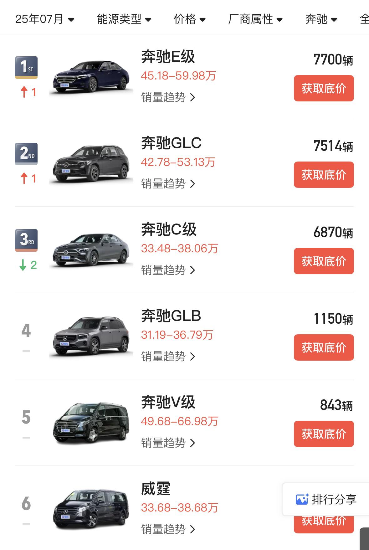The image size is (369, 550).
Task: Tap the 1st place rank badge
Action: click(26, 67)
